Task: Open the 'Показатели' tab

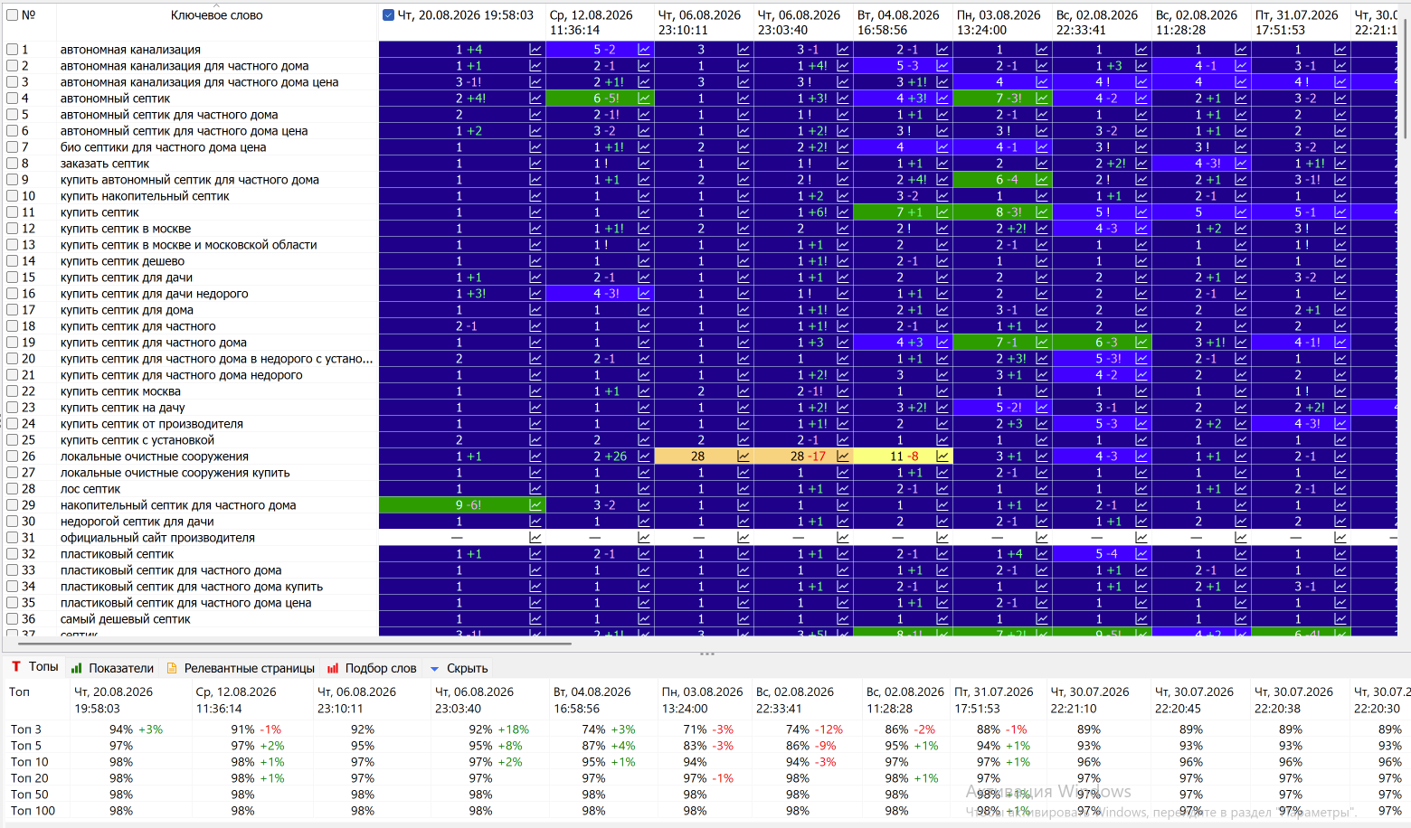Action: tap(112, 669)
